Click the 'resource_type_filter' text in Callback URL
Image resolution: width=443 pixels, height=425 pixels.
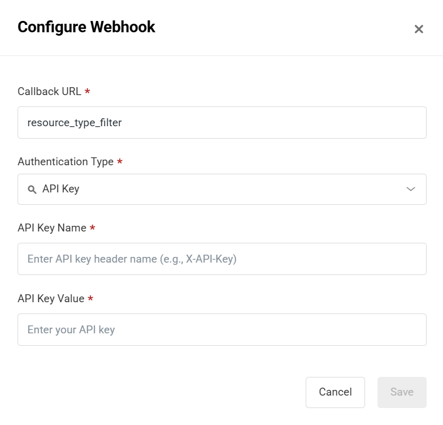click(x=75, y=122)
